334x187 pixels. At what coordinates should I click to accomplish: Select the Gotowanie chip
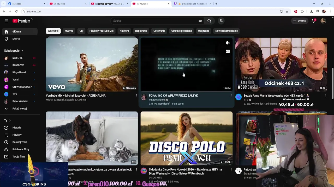pos(159,31)
